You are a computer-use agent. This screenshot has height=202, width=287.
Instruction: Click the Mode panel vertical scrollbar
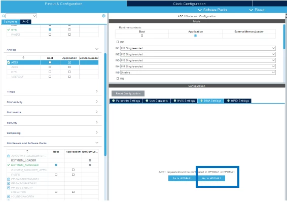tap(284, 37)
